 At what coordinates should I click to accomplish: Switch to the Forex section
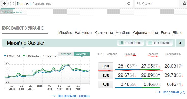(165, 33)
